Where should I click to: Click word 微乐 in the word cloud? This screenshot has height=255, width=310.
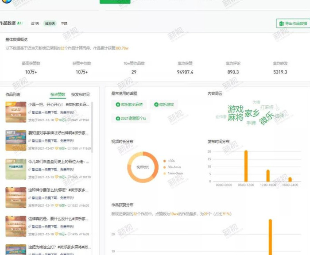(x=267, y=118)
